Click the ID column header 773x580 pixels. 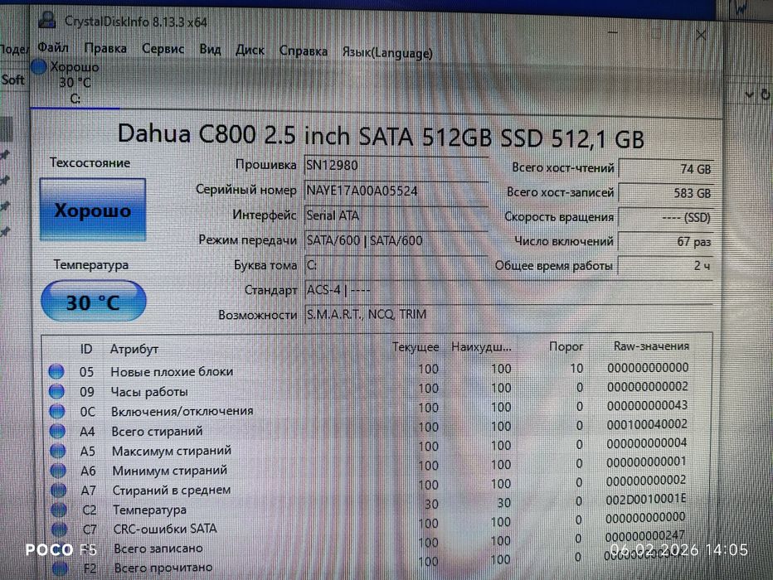pyautogui.click(x=86, y=349)
